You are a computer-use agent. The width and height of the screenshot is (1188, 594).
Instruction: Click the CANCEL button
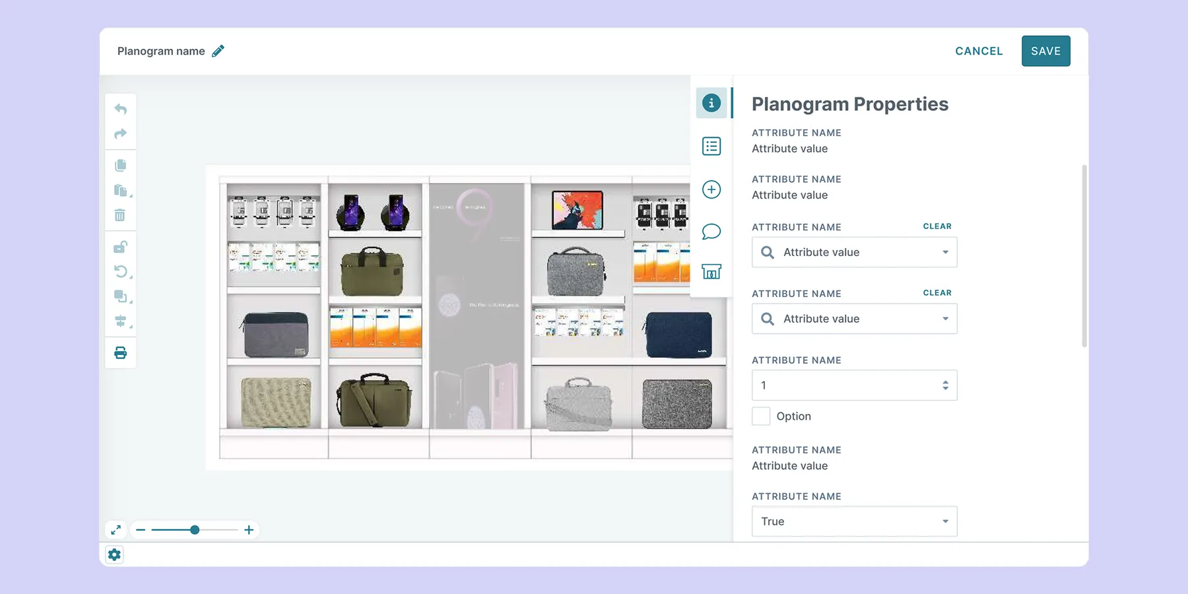(979, 51)
